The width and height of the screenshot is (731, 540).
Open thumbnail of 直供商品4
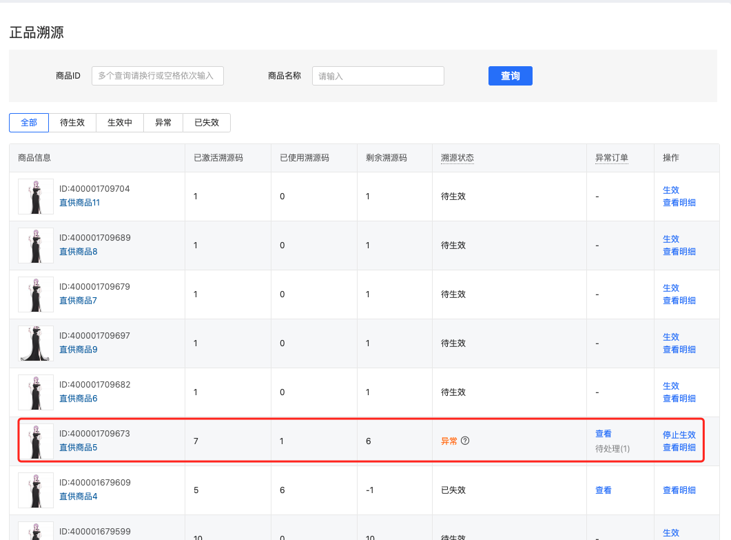(36, 490)
